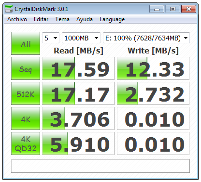The image size is (201, 182).
Task: Open the 1000MB test size dropdown
Action: point(81,38)
